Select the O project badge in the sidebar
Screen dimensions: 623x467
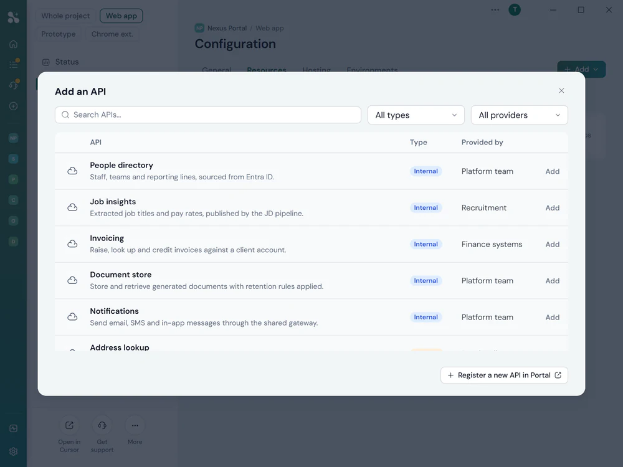tap(14, 221)
